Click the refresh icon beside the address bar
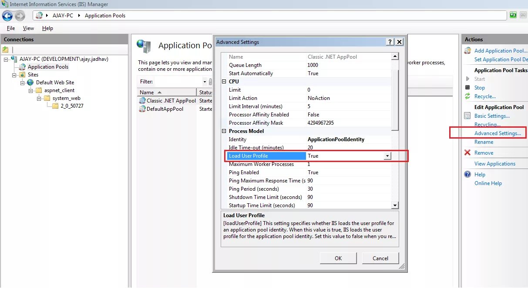This screenshot has width=528, height=288. (x=514, y=15)
